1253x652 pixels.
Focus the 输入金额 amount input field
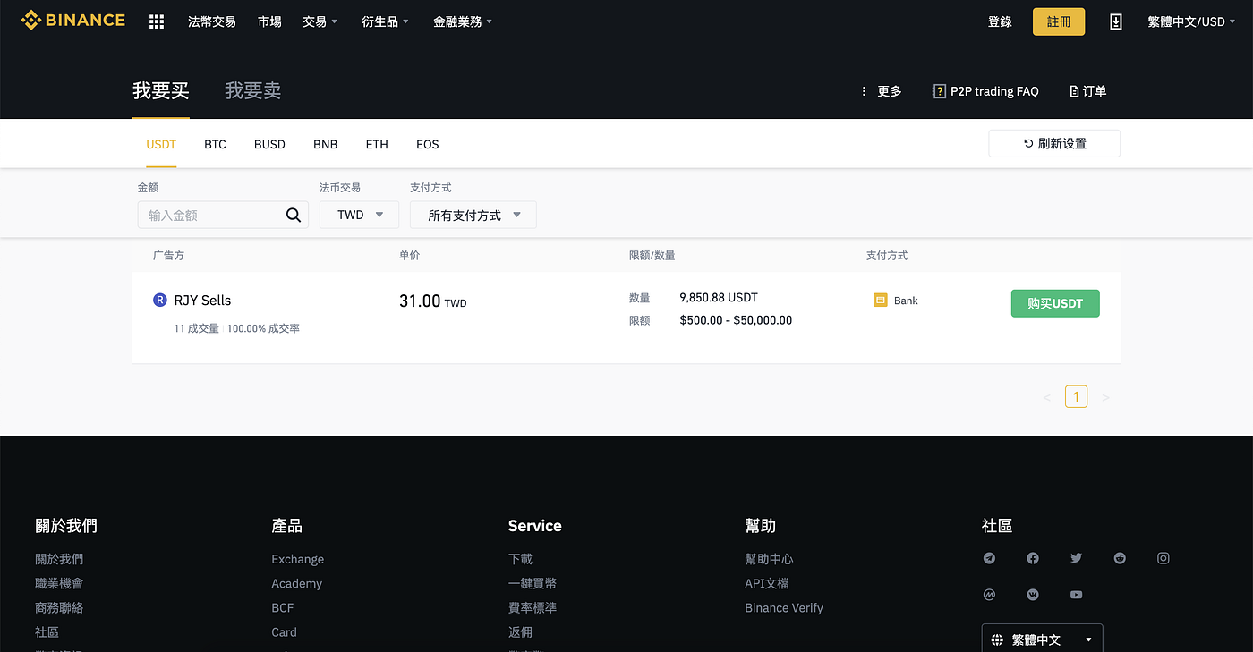coord(223,215)
